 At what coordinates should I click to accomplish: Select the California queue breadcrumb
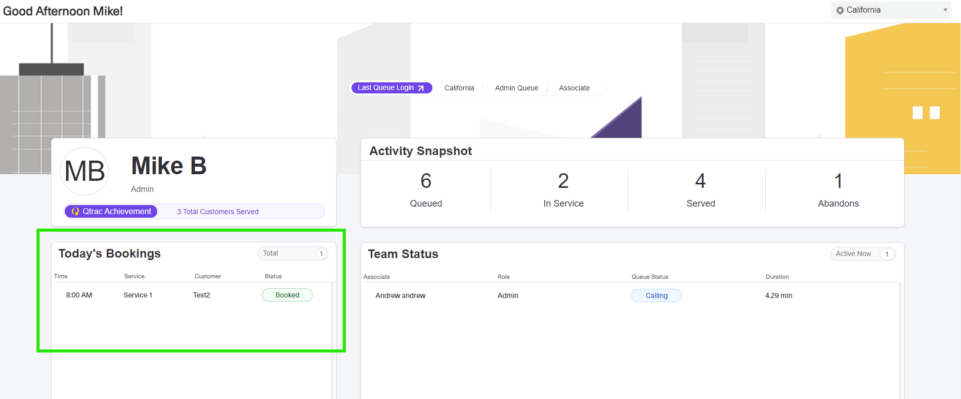coord(459,88)
